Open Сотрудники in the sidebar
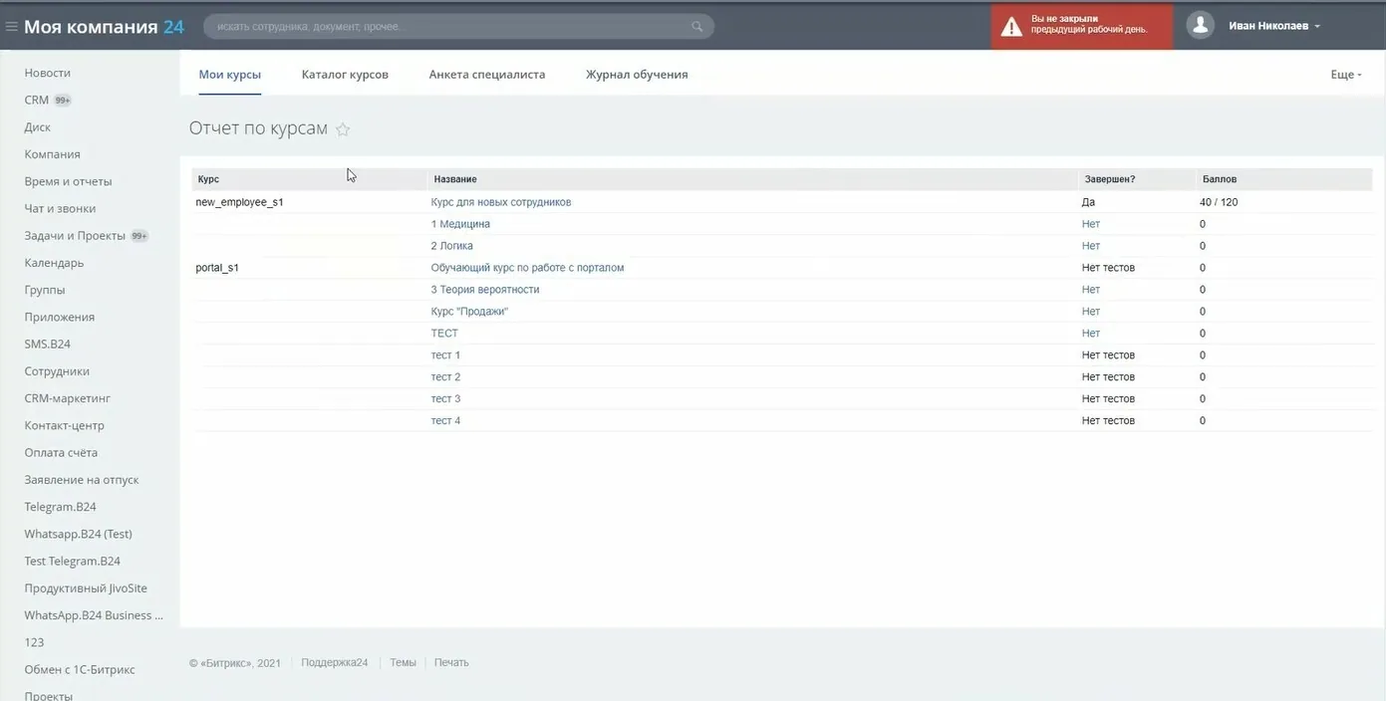Screen dimensions: 1386x701 [x=57, y=371]
